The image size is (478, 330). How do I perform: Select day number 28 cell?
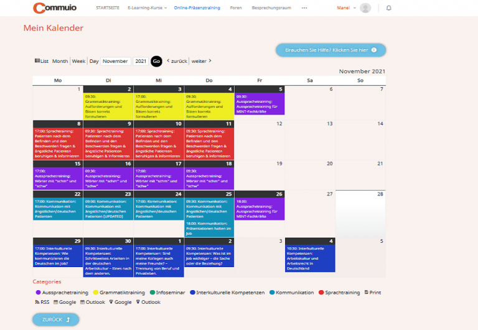360,214
